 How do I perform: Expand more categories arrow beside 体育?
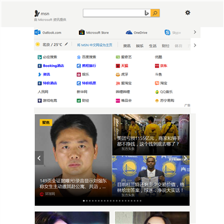[195, 45]
